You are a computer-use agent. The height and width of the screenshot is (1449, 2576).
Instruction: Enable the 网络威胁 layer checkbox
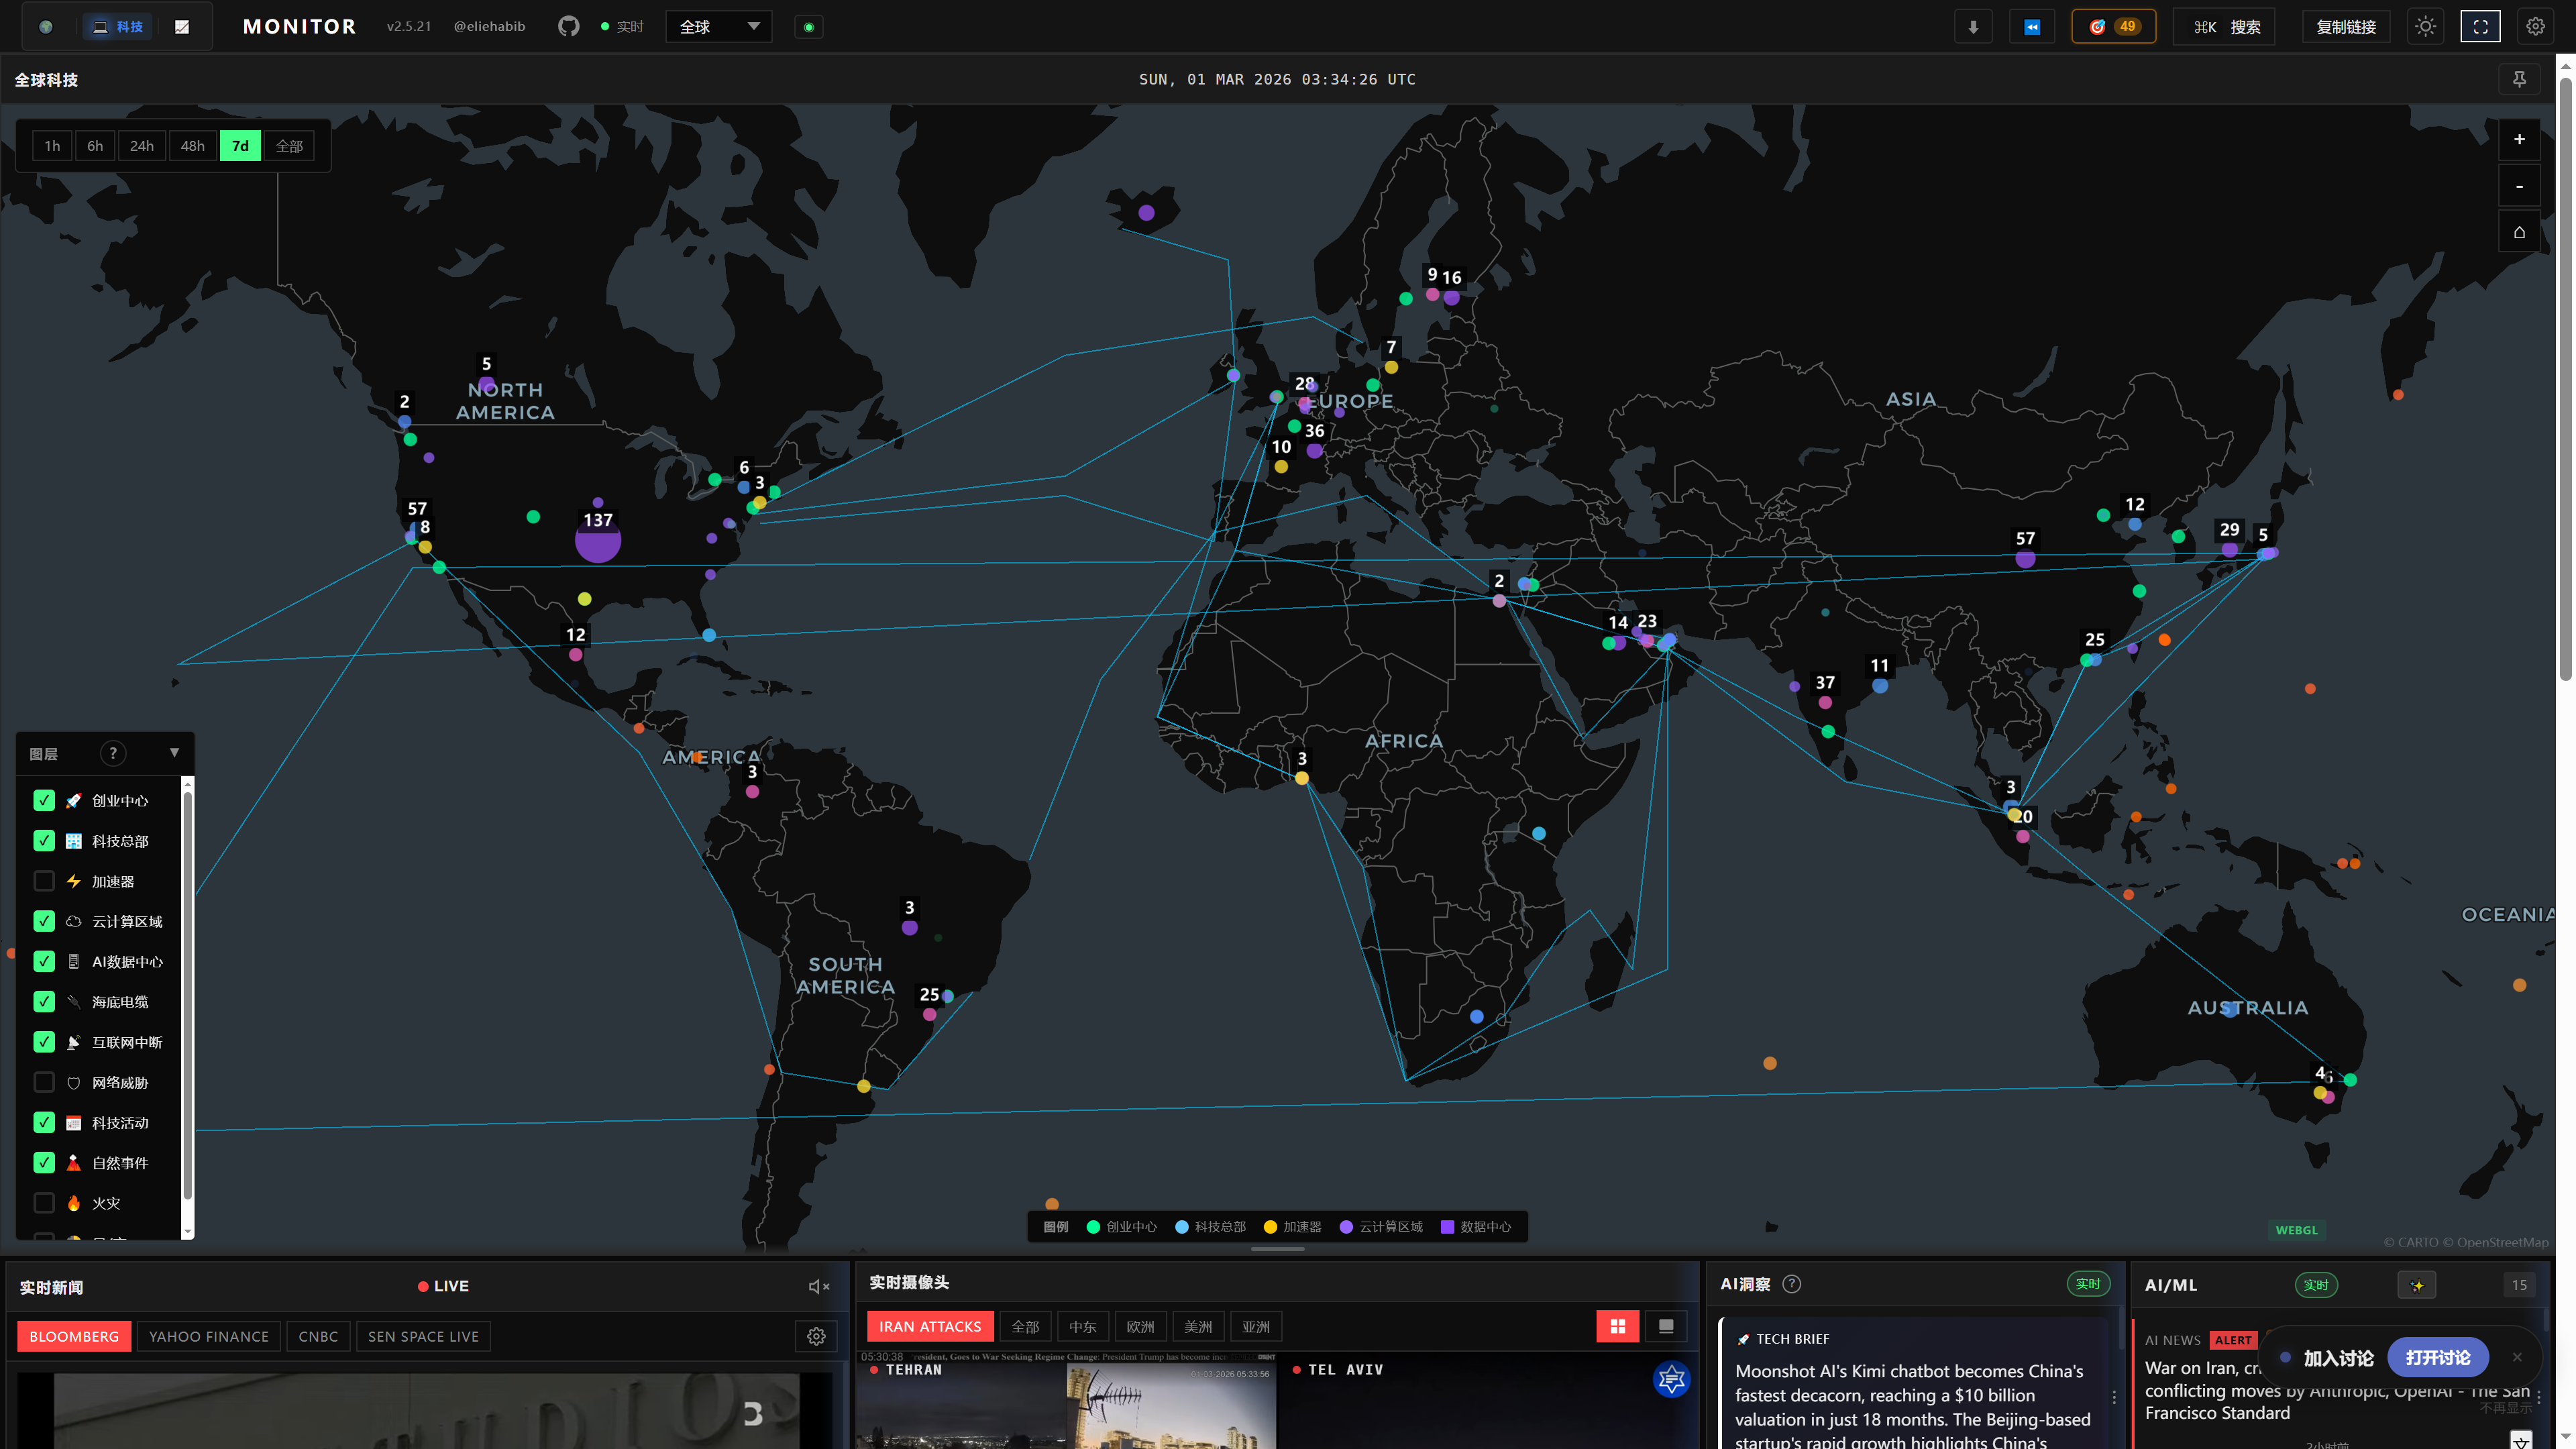44,1082
